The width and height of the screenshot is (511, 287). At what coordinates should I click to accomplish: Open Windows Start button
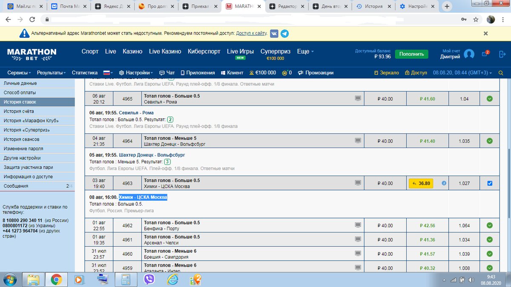point(9,279)
